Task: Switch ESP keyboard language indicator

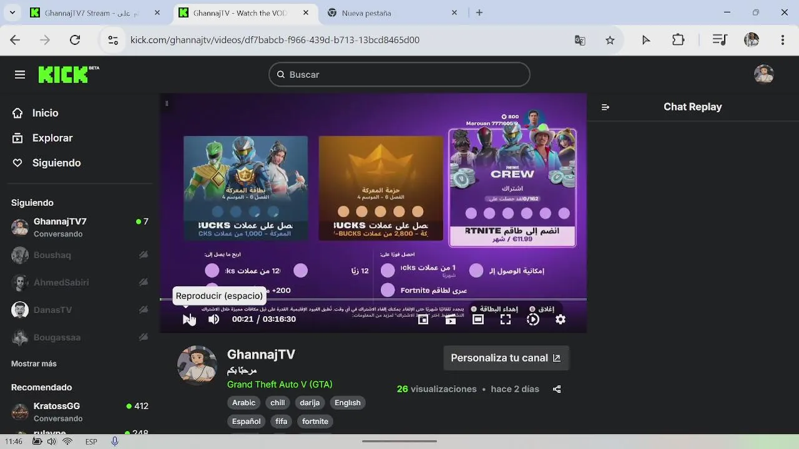Action: point(91,442)
